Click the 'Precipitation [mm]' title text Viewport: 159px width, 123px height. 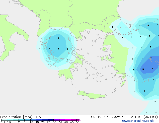click(x=16, y=117)
